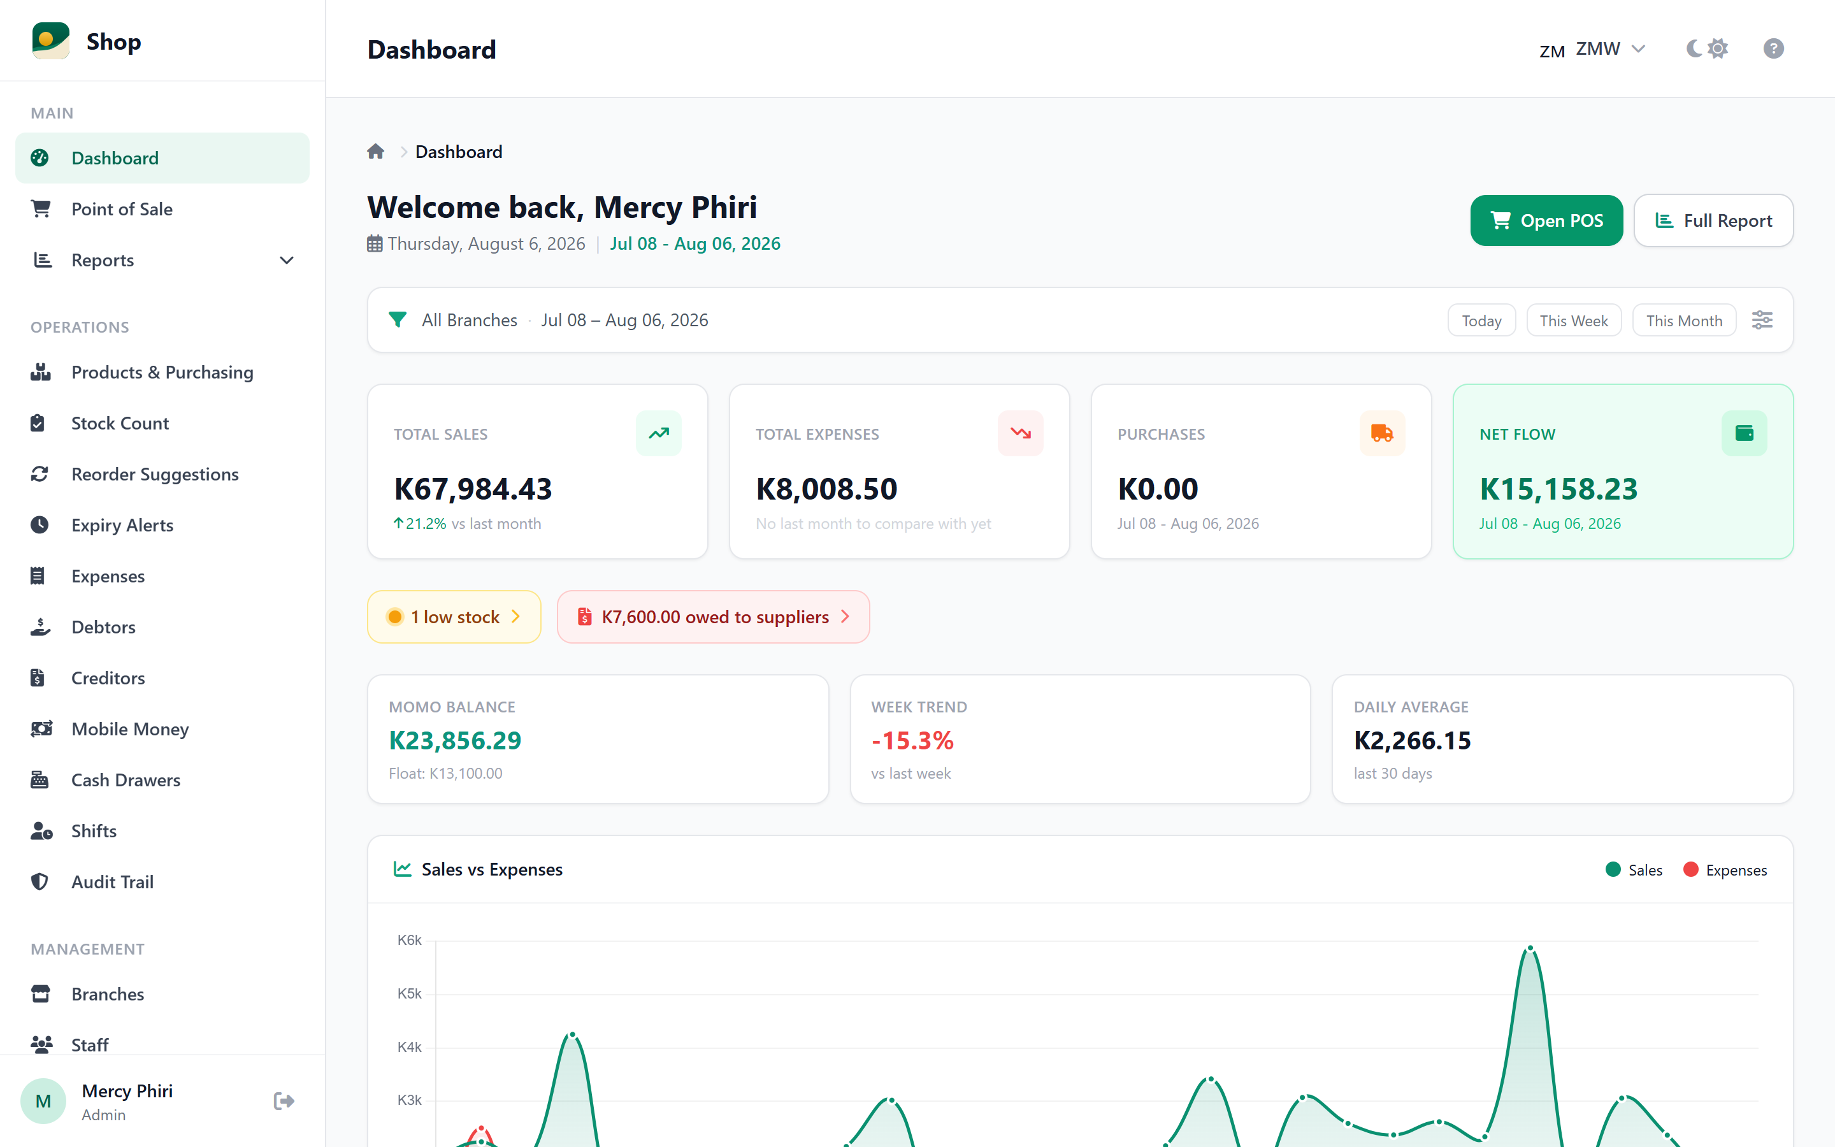Screen dimensions: 1835x1147
Task: Click the K67,984.43 total sales value
Action: (472, 489)
